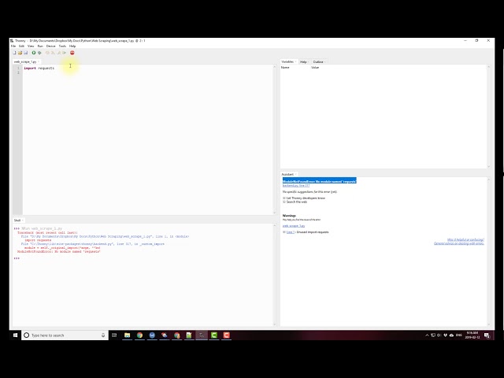Click the Step into toolbar icon
This screenshot has width=504, height=378.
(x=53, y=53)
